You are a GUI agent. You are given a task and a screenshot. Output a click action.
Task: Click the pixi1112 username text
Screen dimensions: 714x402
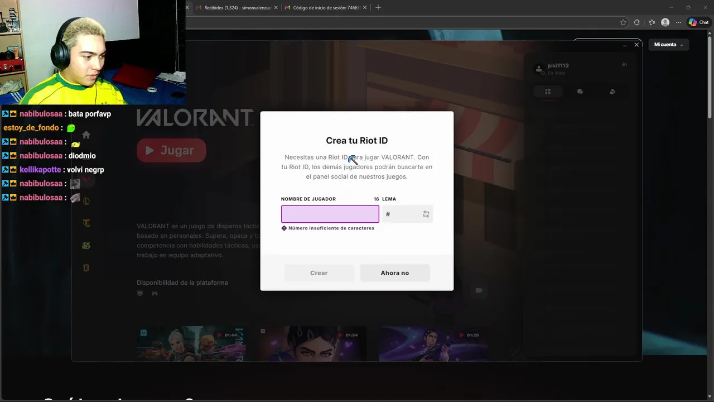point(558,65)
